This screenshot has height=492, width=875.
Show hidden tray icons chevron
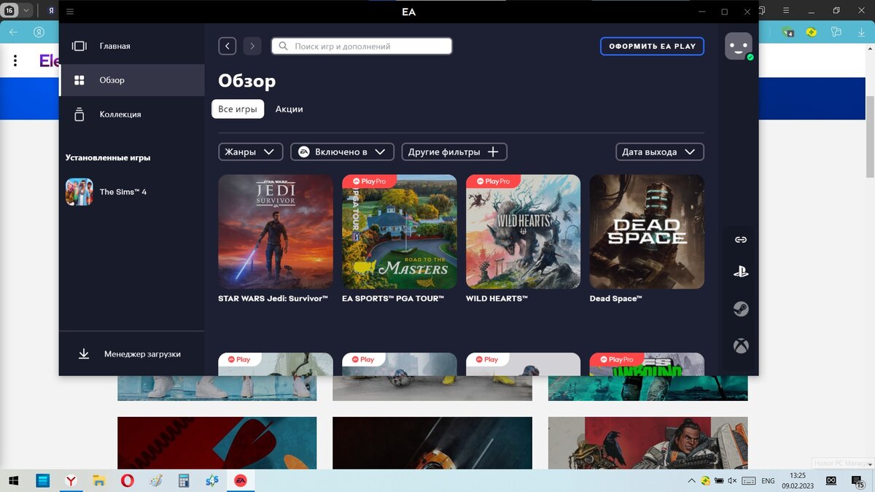[x=692, y=480]
